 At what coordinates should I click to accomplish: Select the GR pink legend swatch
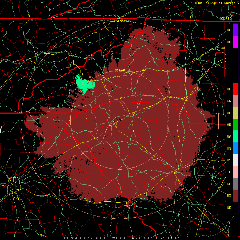(235, 101)
